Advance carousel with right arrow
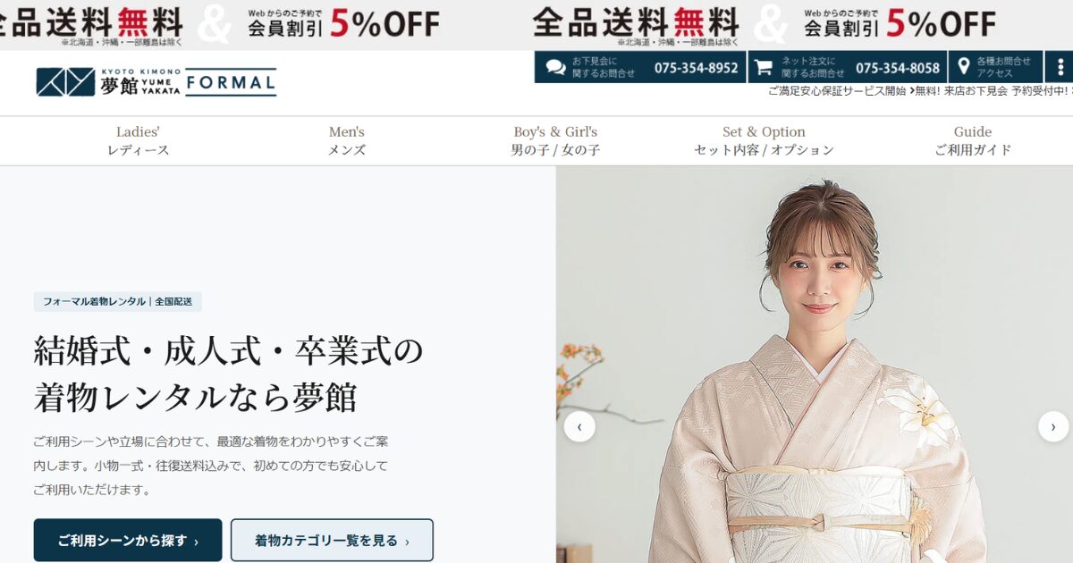The image size is (1073, 563). (x=1053, y=426)
